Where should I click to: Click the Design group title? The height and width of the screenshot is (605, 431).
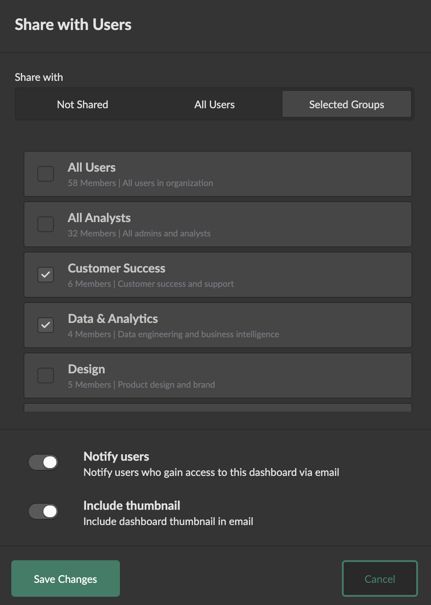click(86, 369)
